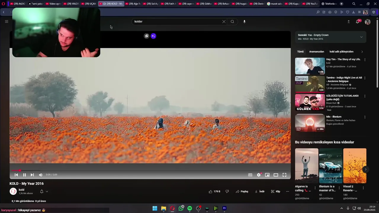379x213 pixels.
Task: Open the kold channel name link
Action: pyautogui.click(x=22, y=190)
